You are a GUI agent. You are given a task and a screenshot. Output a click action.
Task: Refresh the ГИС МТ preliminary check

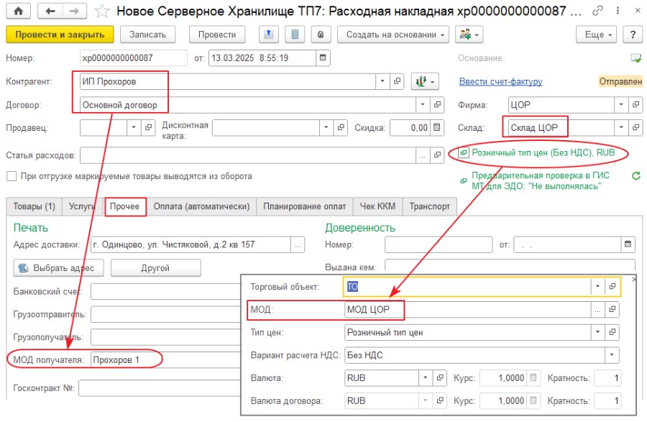click(x=636, y=175)
